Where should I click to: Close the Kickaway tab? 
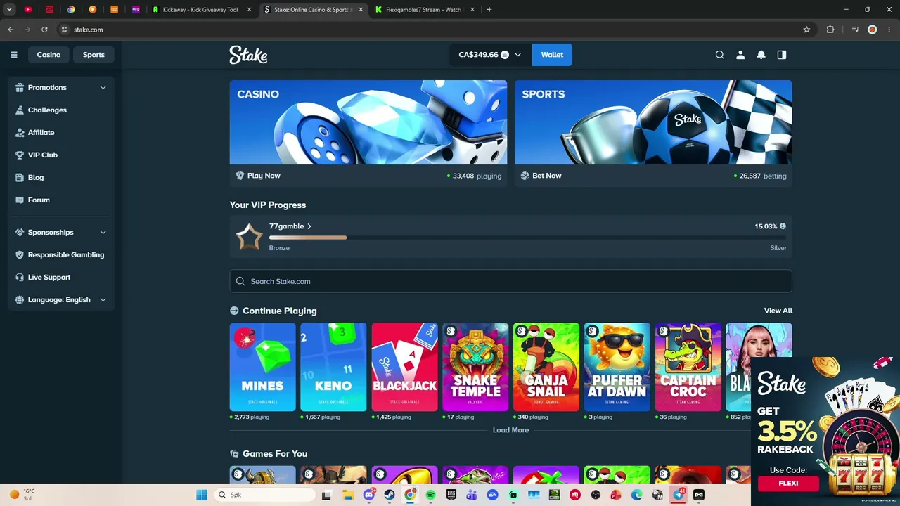pos(249,10)
